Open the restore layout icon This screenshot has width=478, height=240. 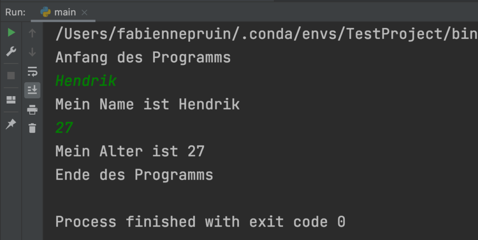[x=11, y=99]
